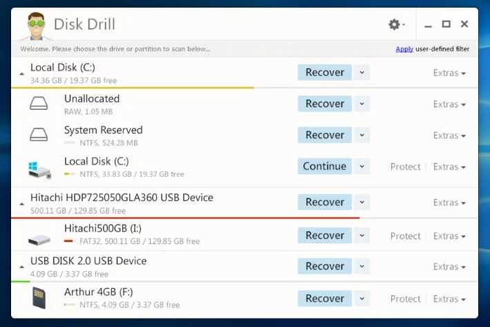Recover the Hitachi500GB (I:) partition
The width and height of the screenshot is (490, 327).
pyautogui.click(x=325, y=236)
